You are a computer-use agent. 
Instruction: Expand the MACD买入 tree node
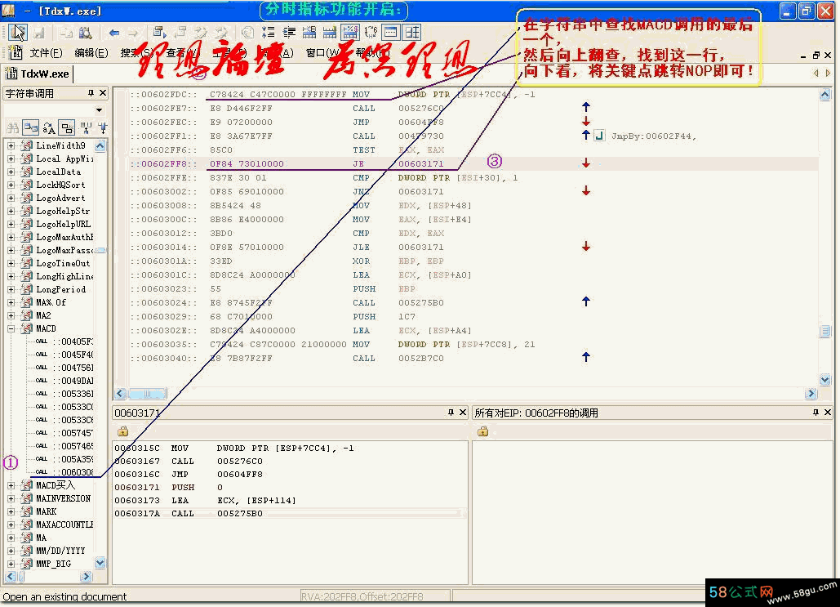[x=11, y=485]
